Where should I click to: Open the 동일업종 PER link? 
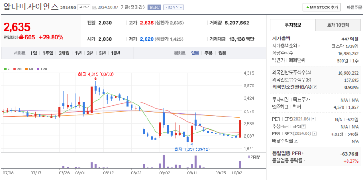click(288, 153)
